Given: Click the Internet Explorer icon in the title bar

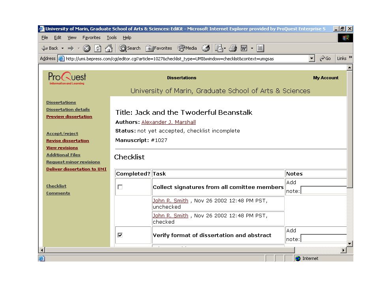Looking at the screenshot, I should coord(41,29).
